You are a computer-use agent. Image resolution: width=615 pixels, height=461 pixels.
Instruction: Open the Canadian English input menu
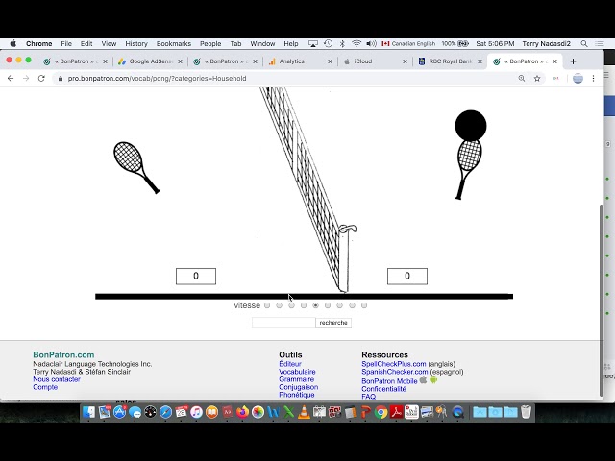click(408, 44)
